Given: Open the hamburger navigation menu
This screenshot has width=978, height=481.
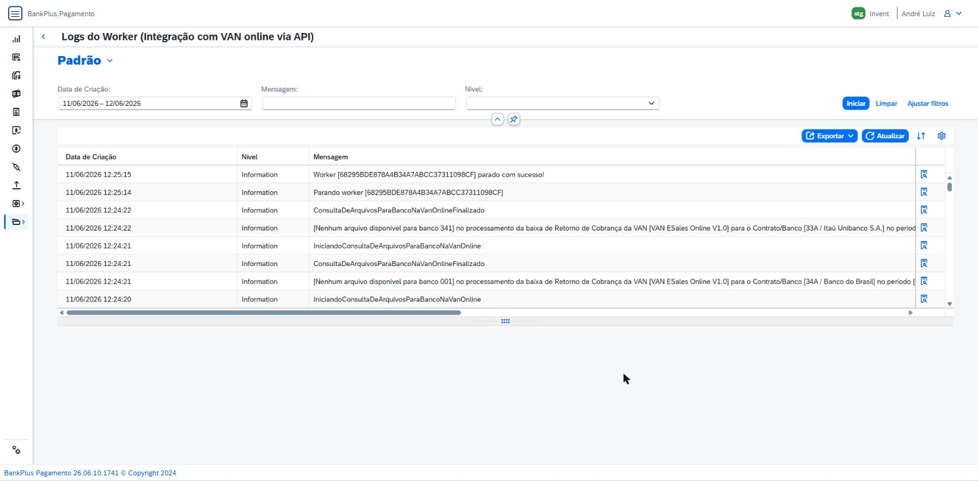Looking at the screenshot, I should click(x=15, y=13).
